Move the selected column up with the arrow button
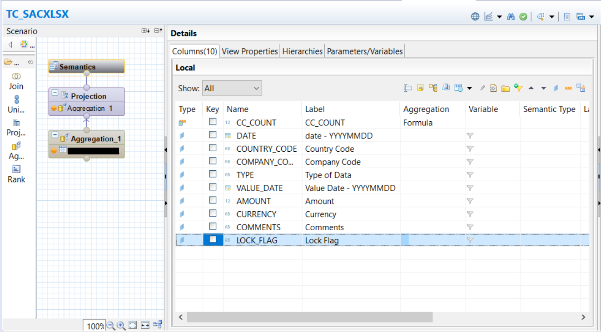The height and width of the screenshot is (332, 601). (531, 88)
